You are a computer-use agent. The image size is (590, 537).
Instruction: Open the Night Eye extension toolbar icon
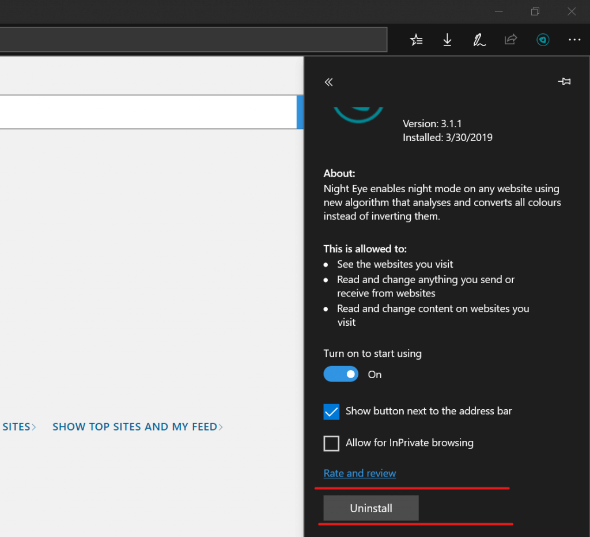543,40
